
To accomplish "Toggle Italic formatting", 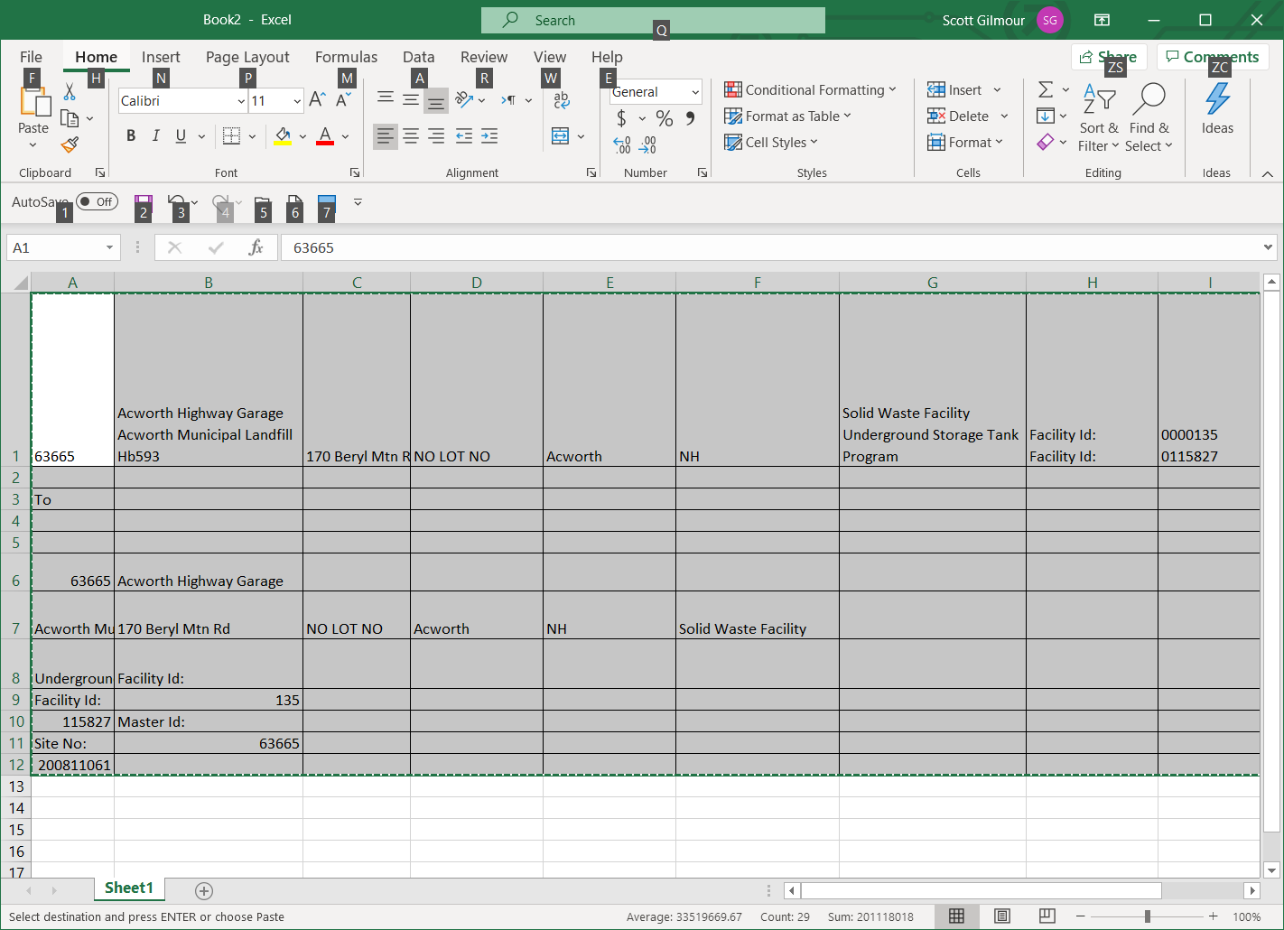I will click(x=155, y=136).
